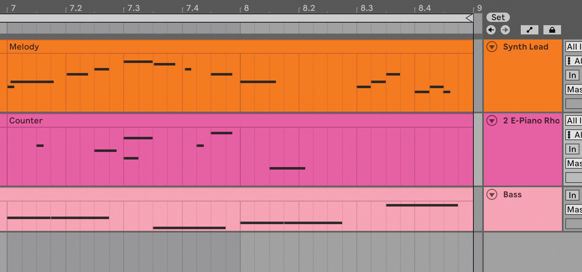The image size is (582, 272).
Task: Switch the Bass track monitor to In
Action: coord(572,195)
